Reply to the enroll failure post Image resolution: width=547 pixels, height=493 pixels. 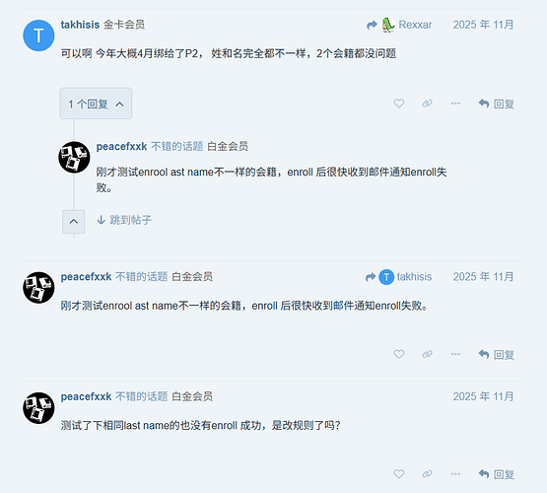pos(497,355)
